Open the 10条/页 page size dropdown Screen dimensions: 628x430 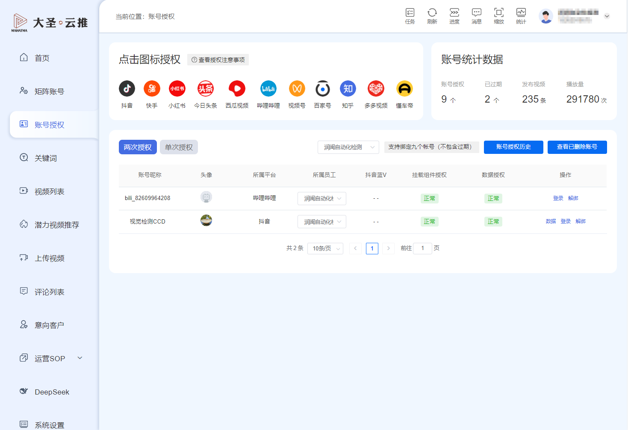pos(325,248)
